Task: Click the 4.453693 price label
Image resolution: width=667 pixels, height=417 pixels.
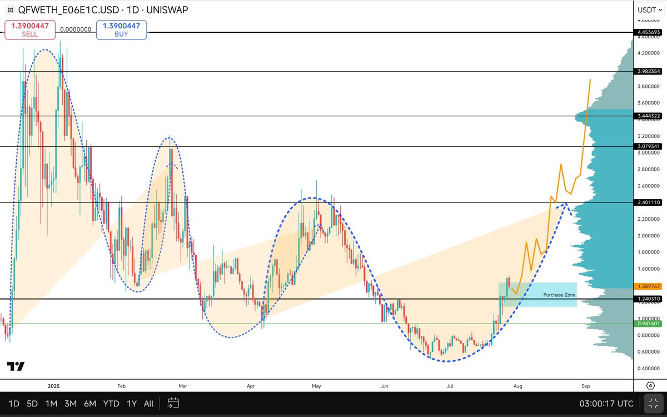Action: (x=648, y=32)
